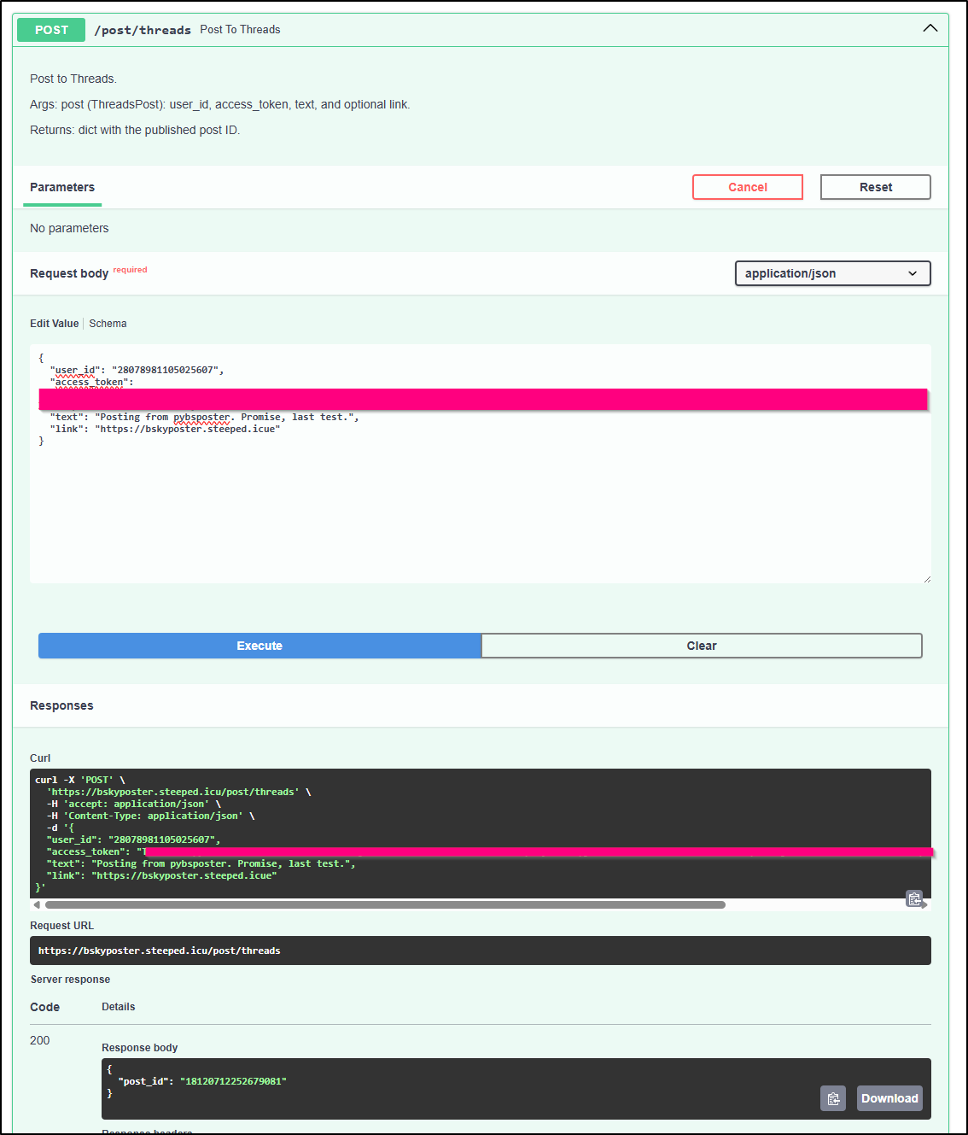
Task: Click the "user_id" line in the editor
Action: (137, 370)
